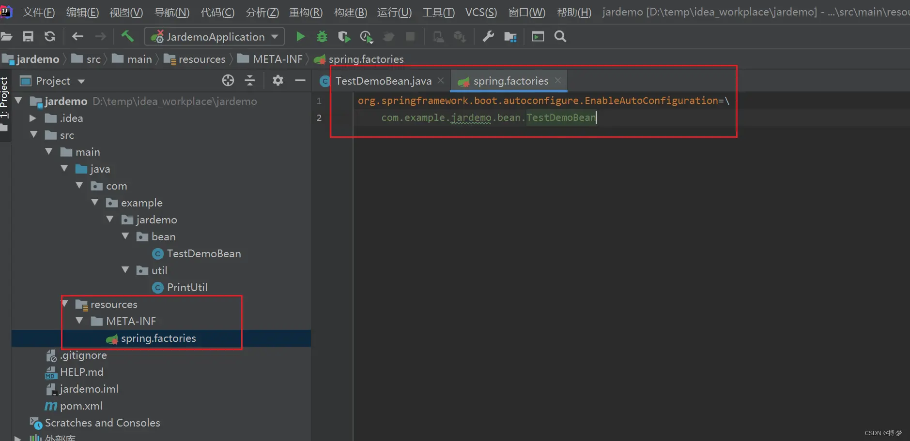Click the 1: Project side tool button

[x=4, y=97]
